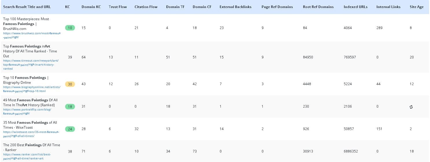Click the green KC badge showing 18
The width and height of the screenshot is (430, 162).
pyautogui.click(x=70, y=106)
